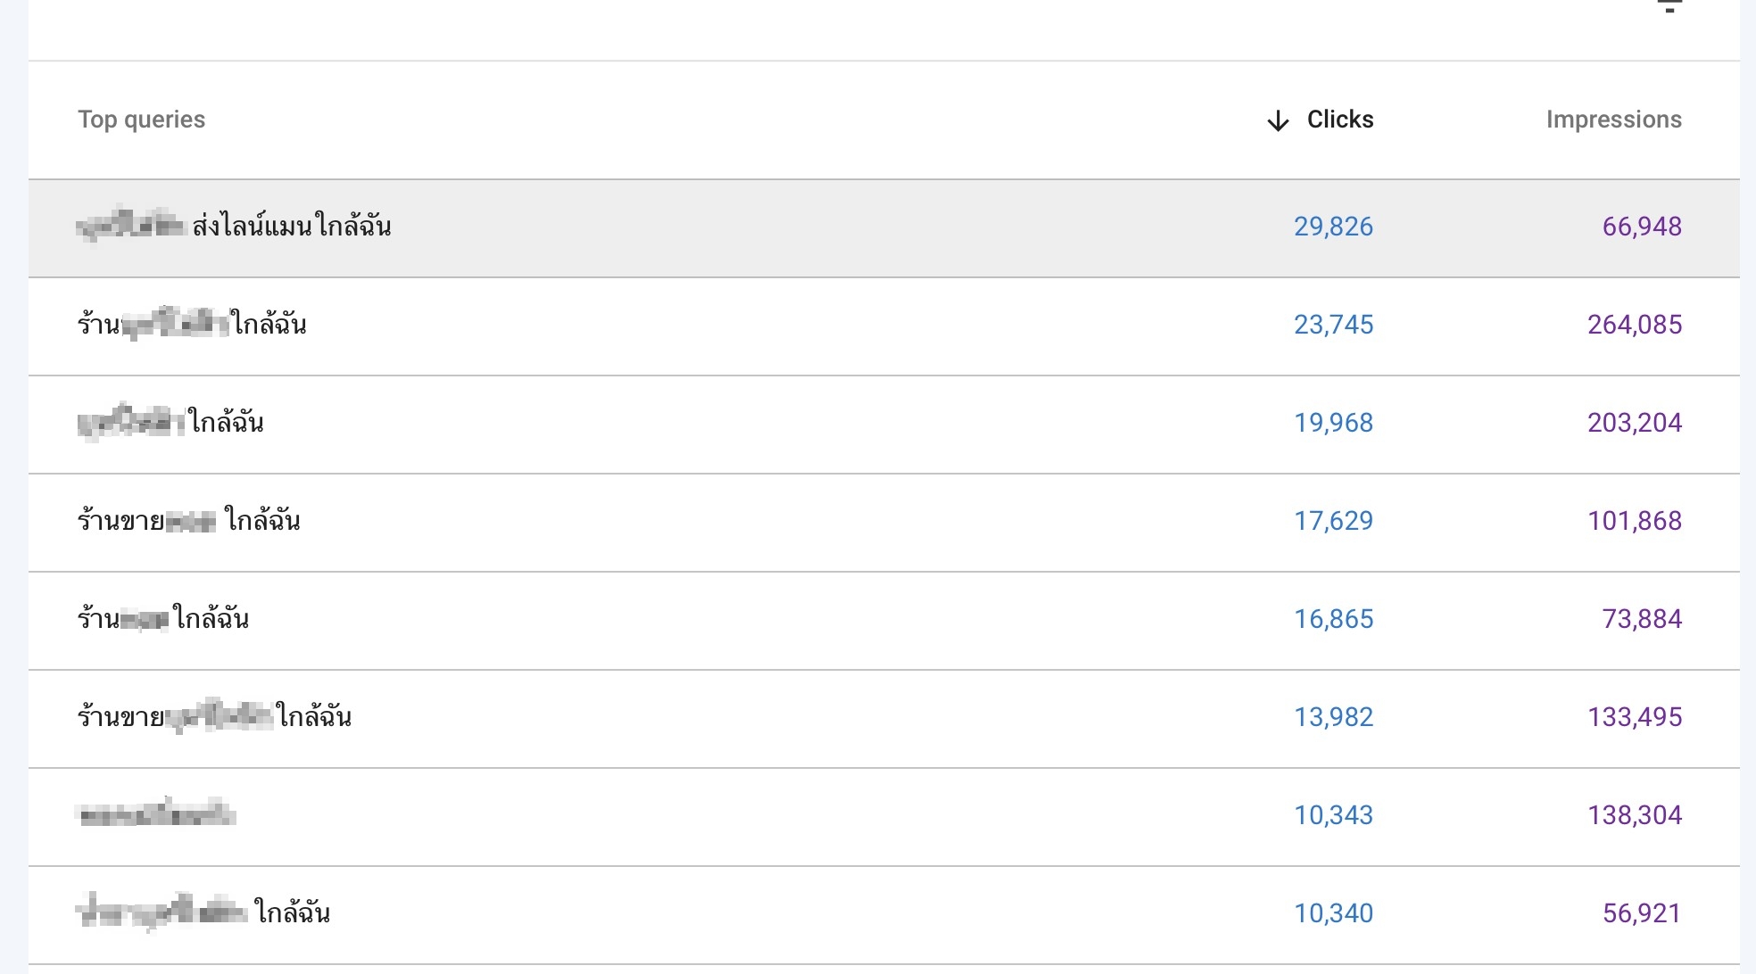This screenshot has width=1756, height=974.
Task: Click clicks value 10,343
Action: pos(1333,815)
